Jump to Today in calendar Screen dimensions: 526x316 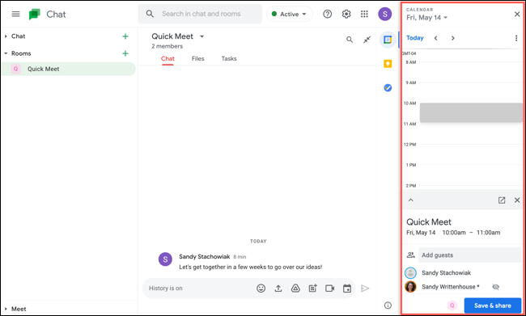415,38
